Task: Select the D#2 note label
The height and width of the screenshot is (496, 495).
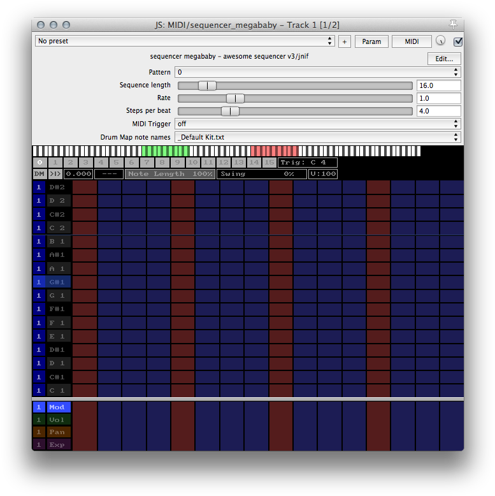Action: (59, 187)
